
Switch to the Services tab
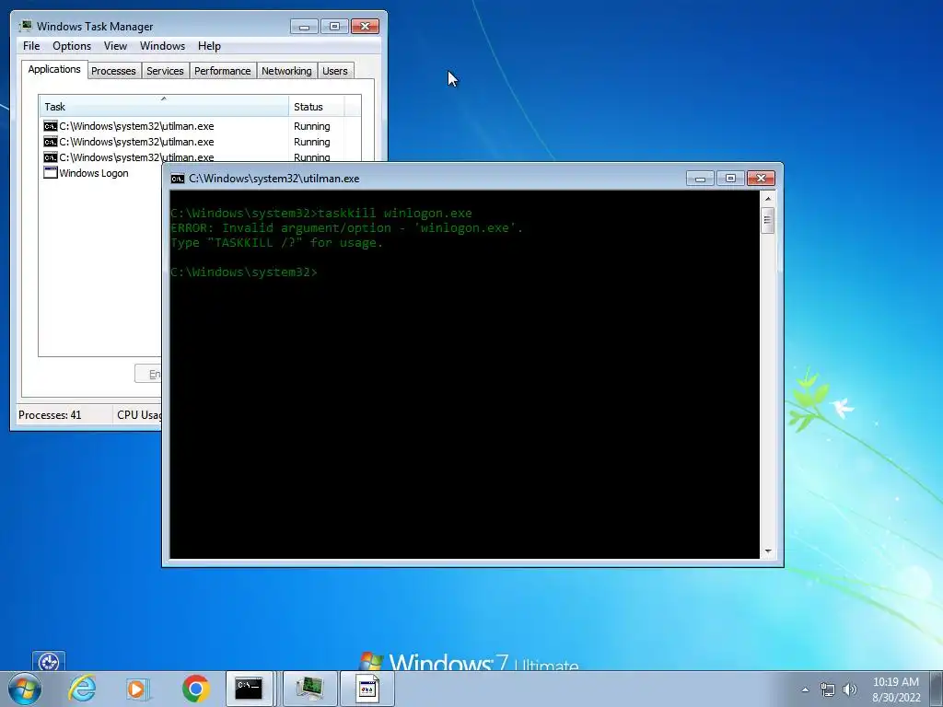165,71
